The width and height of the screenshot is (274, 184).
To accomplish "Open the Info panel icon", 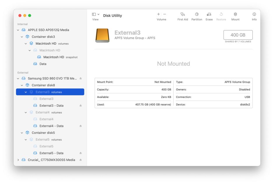I will (254, 14).
